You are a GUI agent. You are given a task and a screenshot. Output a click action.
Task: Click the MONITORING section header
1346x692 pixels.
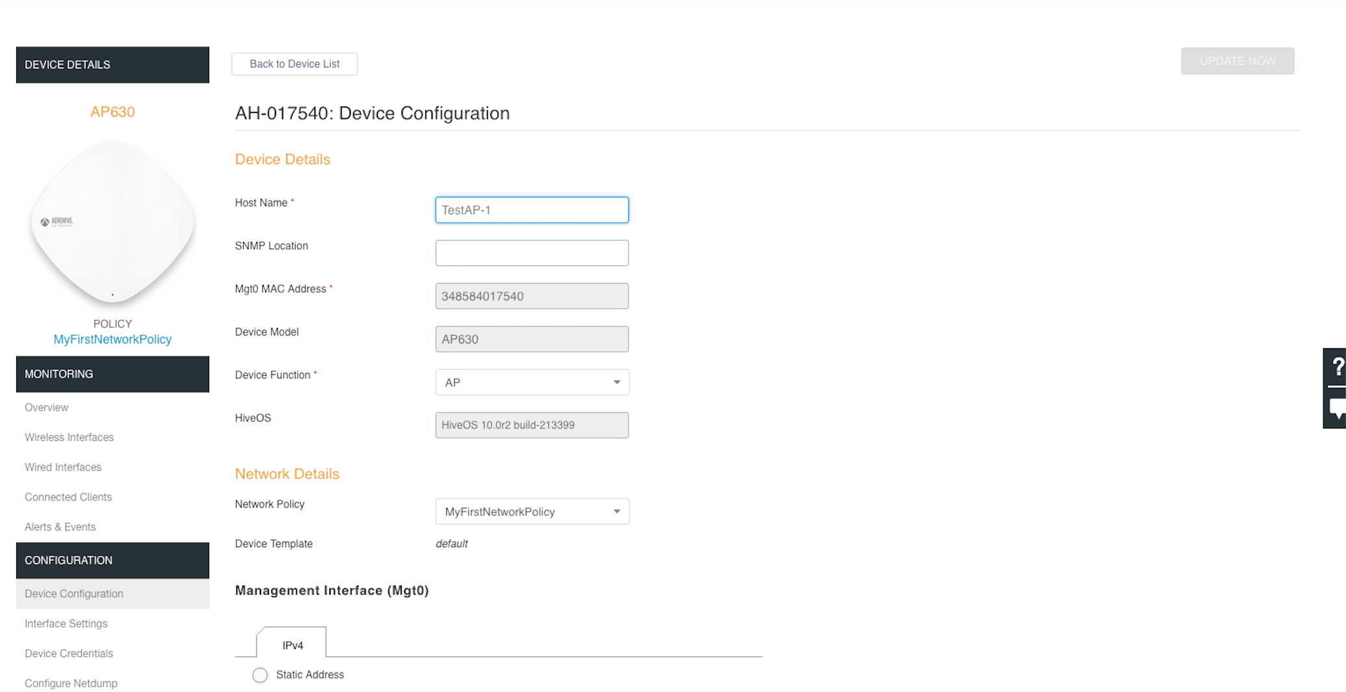click(112, 374)
